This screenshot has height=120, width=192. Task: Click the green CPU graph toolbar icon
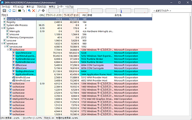[20, 11]
